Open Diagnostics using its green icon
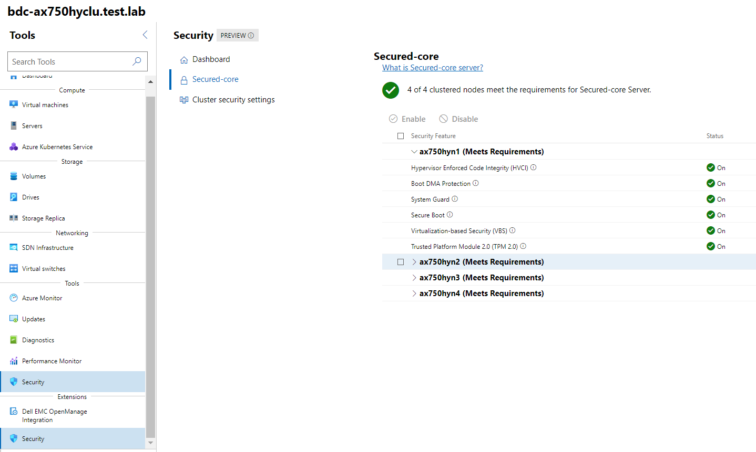 14,340
